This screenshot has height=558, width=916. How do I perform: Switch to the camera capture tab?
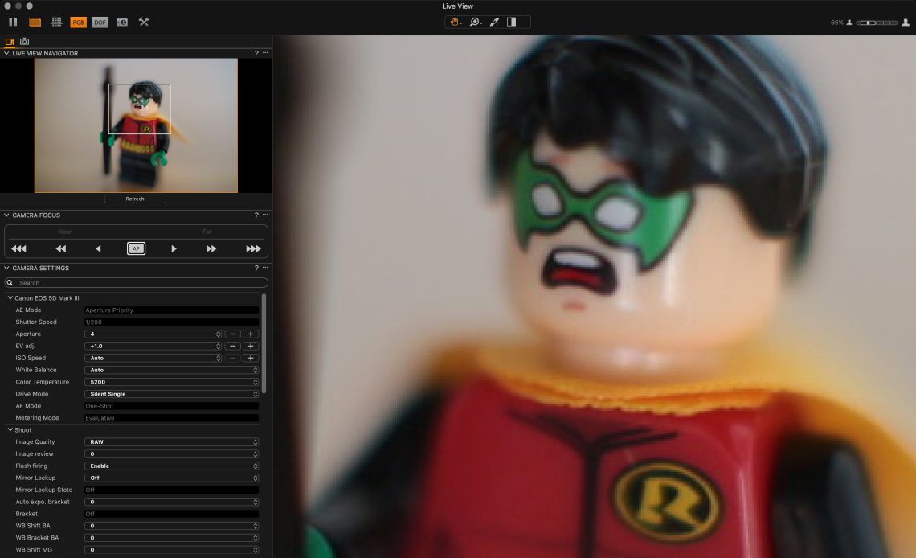pyautogui.click(x=24, y=41)
